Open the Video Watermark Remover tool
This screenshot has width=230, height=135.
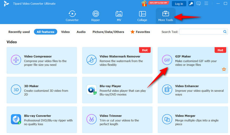tap(117, 60)
